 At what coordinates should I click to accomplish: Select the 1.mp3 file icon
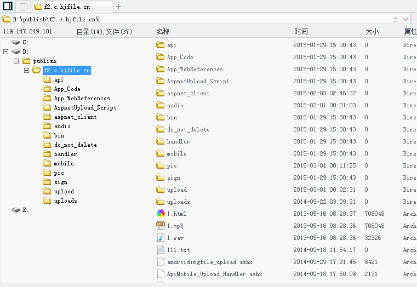click(161, 226)
